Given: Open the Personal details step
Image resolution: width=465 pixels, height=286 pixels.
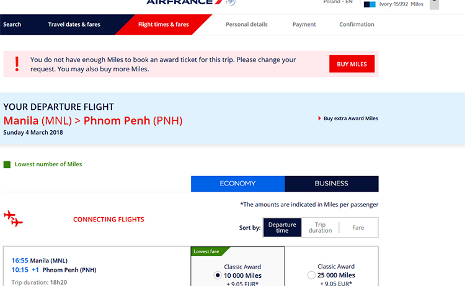Looking at the screenshot, I should (246, 24).
